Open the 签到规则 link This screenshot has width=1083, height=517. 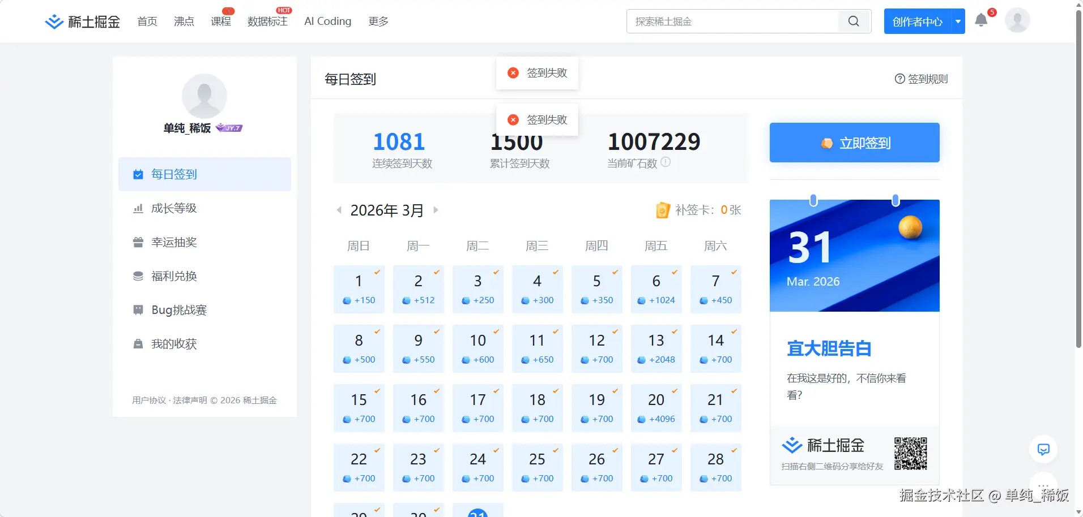pyautogui.click(x=921, y=79)
